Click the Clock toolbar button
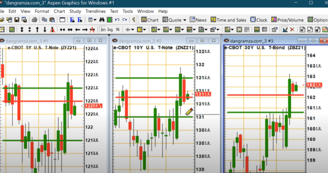Viewport: 328px width, 173px height. pos(259,20)
